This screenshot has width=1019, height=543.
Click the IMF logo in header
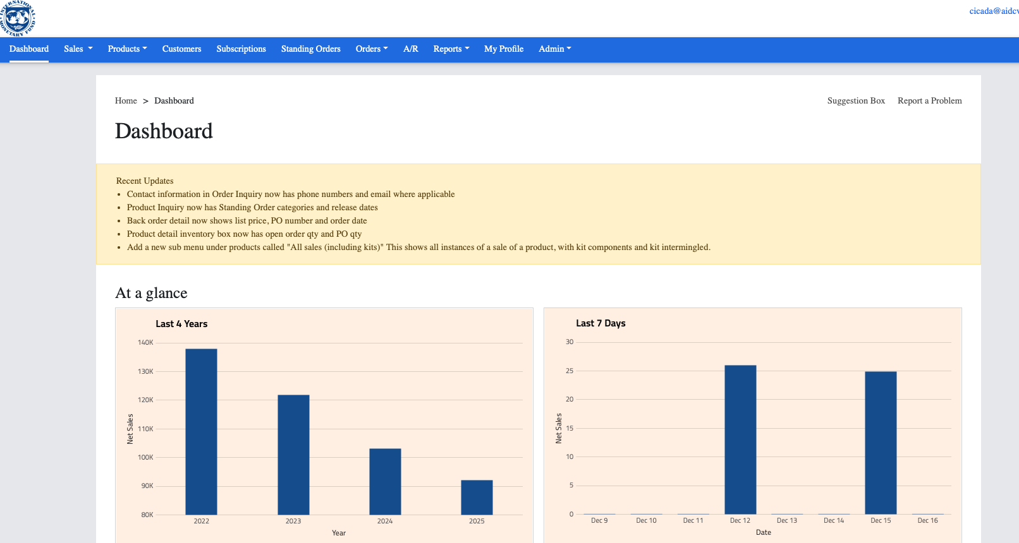click(x=18, y=18)
